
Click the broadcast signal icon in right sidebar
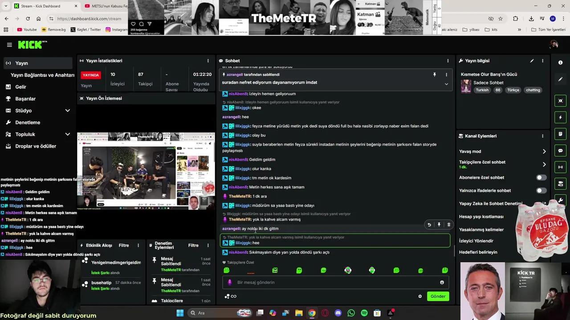tap(561, 167)
